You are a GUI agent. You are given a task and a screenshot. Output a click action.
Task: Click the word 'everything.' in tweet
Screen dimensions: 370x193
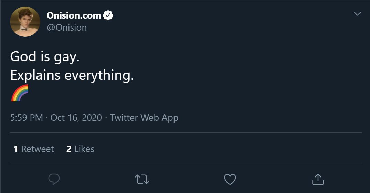(x=99, y=76)
